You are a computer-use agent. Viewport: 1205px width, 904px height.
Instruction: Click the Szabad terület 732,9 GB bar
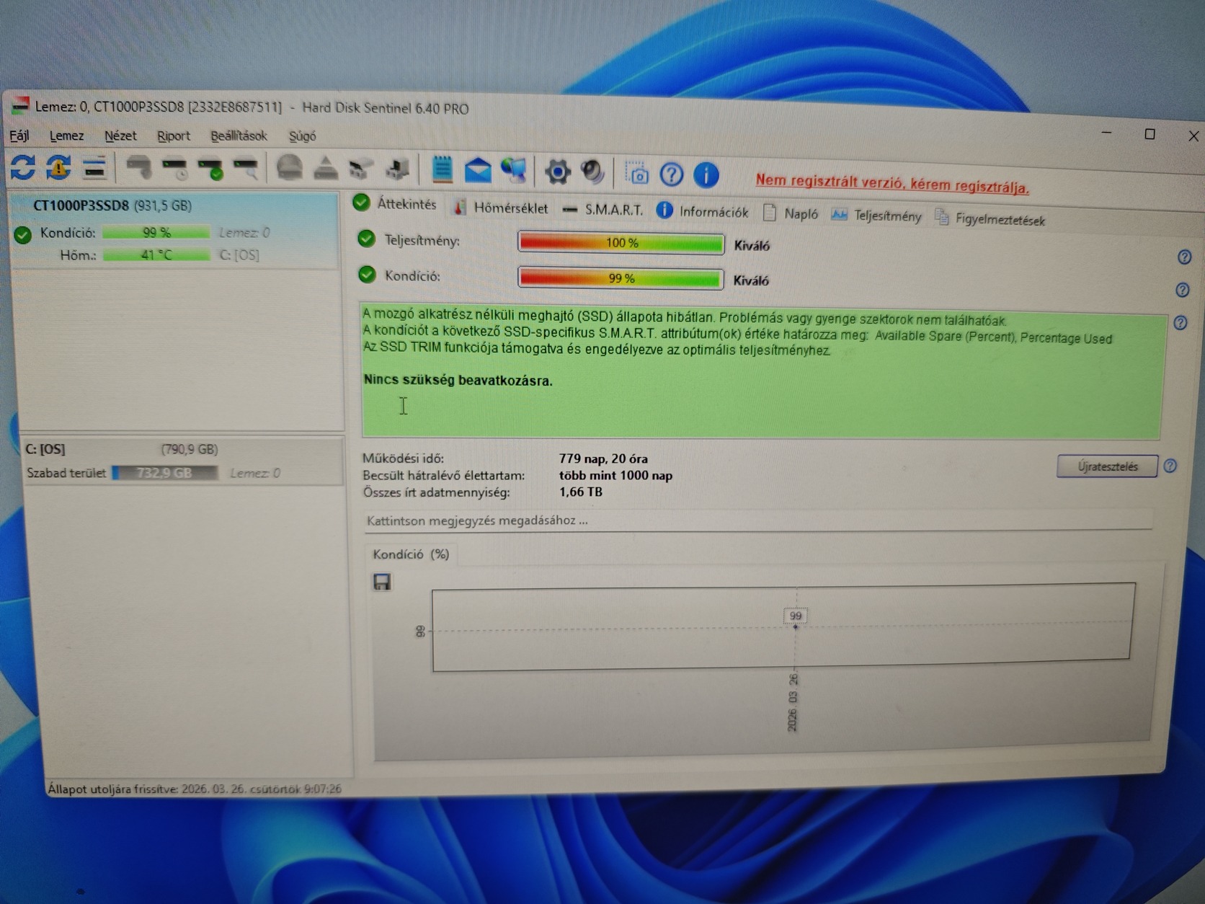tap(165, 473)
